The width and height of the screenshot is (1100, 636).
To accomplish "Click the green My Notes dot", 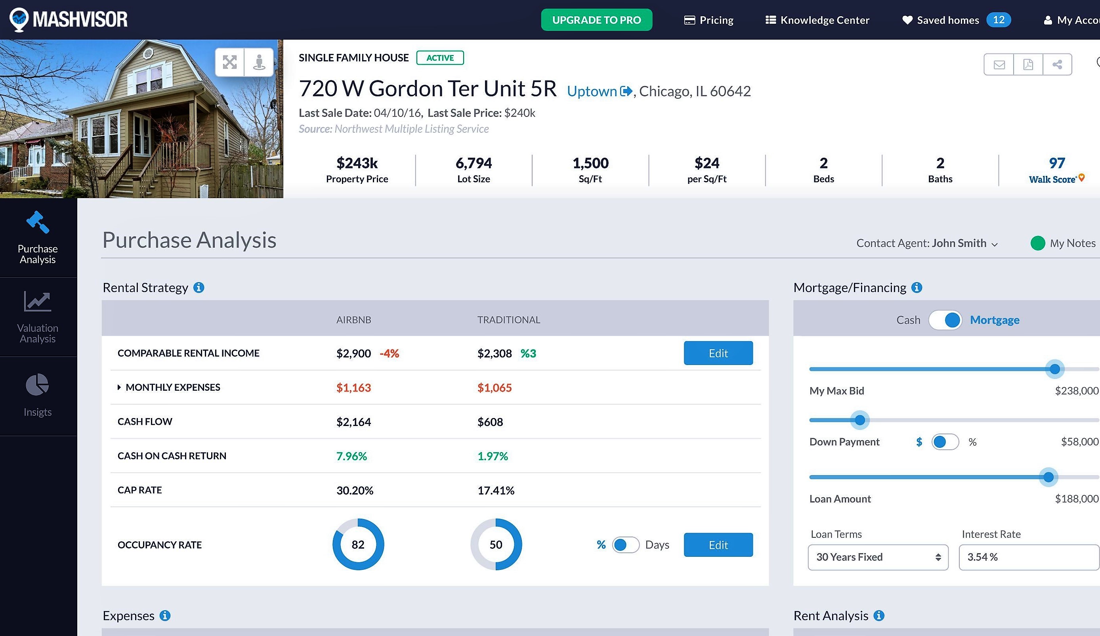I will [x=1037, y=243].
